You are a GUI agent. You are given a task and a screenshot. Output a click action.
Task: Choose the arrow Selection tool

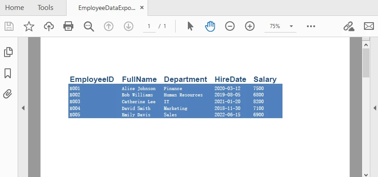pyautogui.click(x=191, y=26)
